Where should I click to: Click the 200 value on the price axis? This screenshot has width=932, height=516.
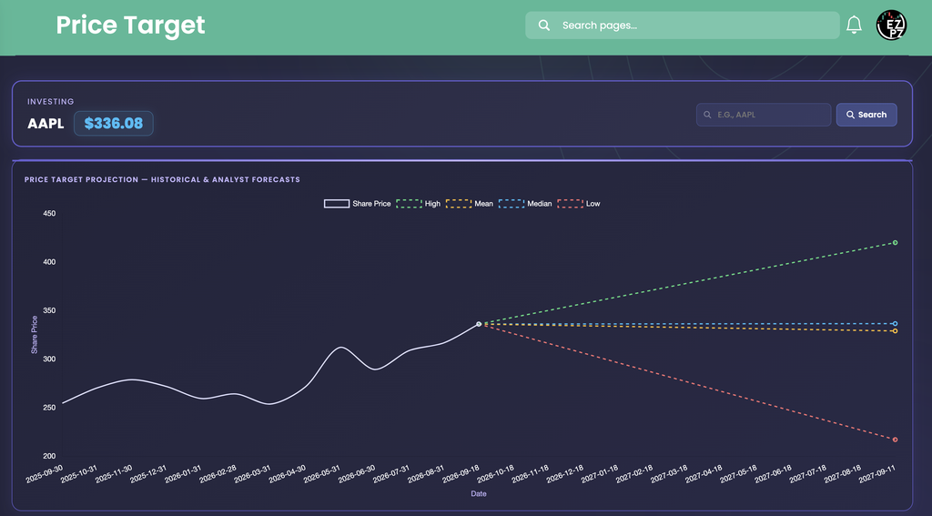pos(49,456)
